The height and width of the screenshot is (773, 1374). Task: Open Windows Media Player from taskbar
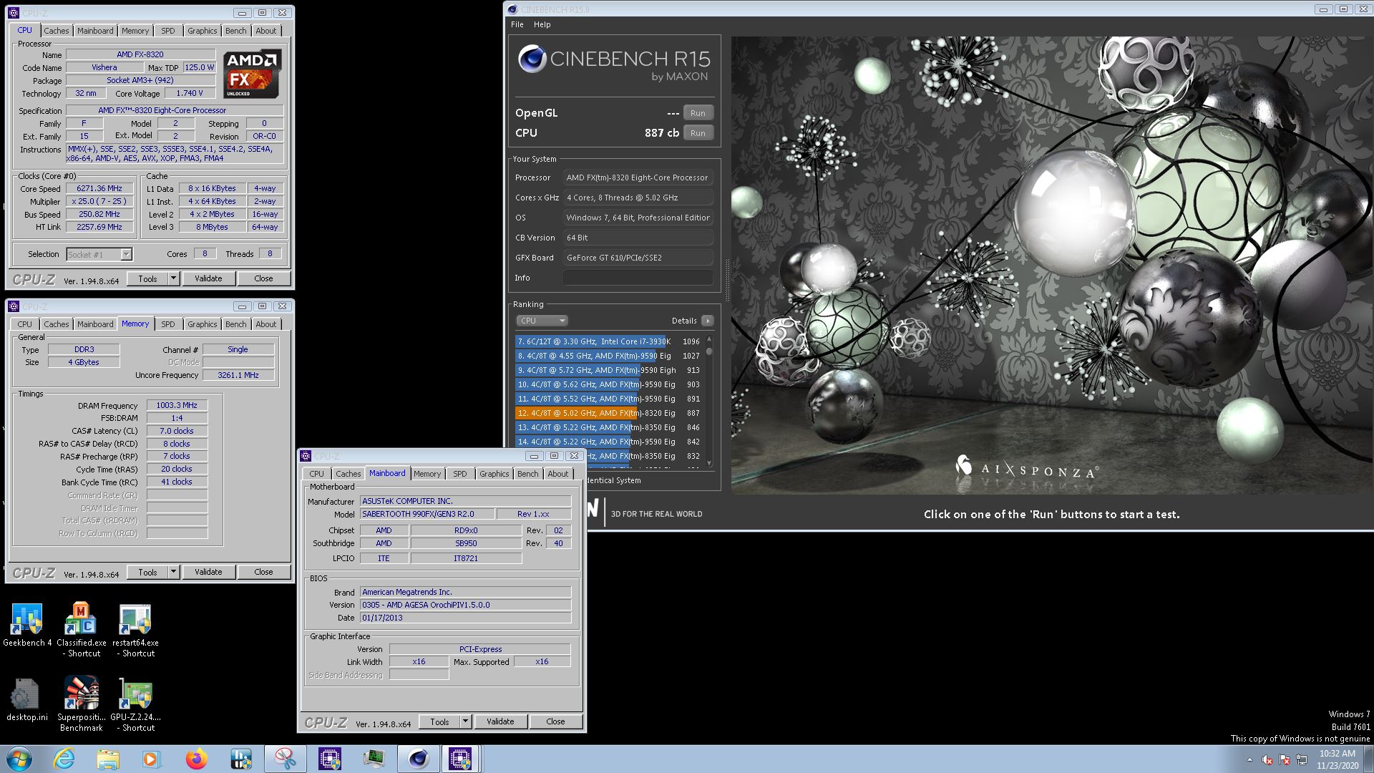pyautogui.click(x=152, y=759)
